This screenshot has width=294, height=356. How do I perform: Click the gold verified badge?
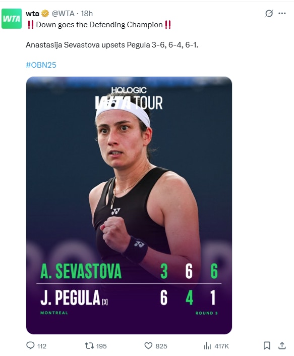click(x=45, y=14)
